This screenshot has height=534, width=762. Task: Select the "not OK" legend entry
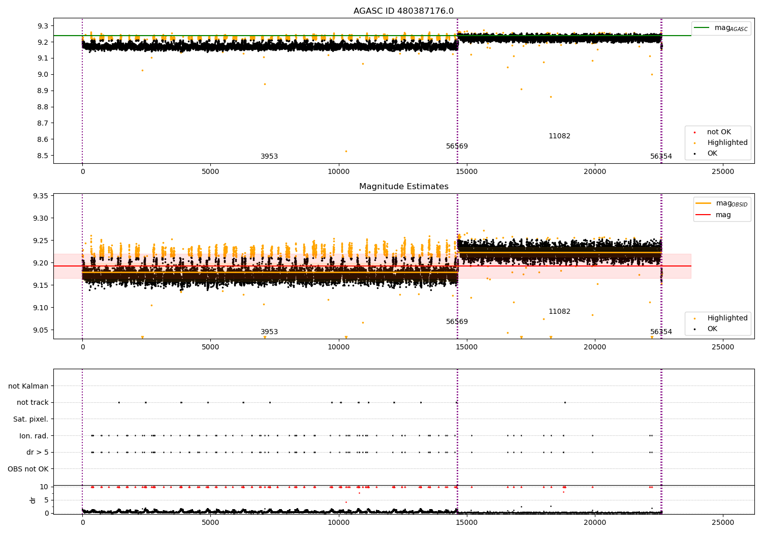(x=719, y=132)
